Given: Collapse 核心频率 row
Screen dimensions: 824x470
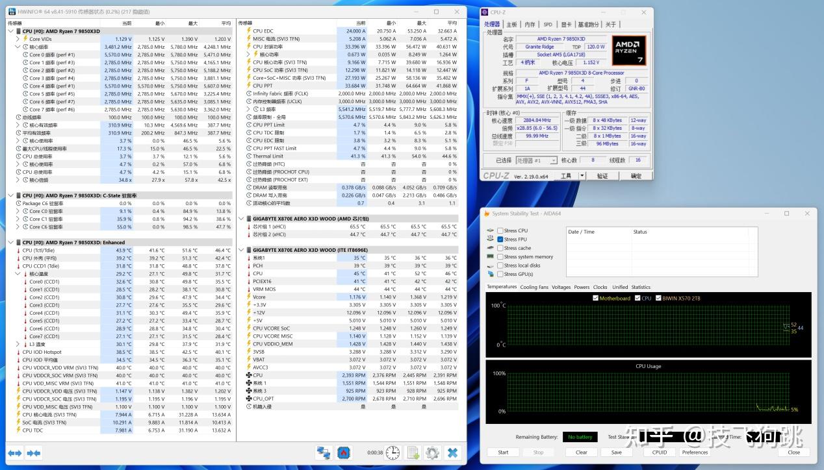Looking at the screenshot, I should [x=18, y=47].
